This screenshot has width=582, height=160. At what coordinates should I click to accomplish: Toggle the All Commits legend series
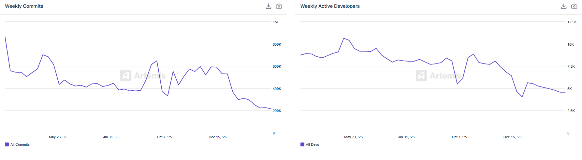(17, 144)
